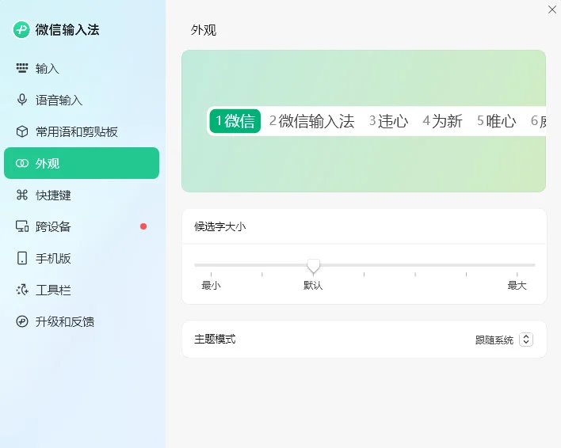Screen dimensions: 561x448
Task: Click the 候选字大小 slider handle
Action: 314,266
